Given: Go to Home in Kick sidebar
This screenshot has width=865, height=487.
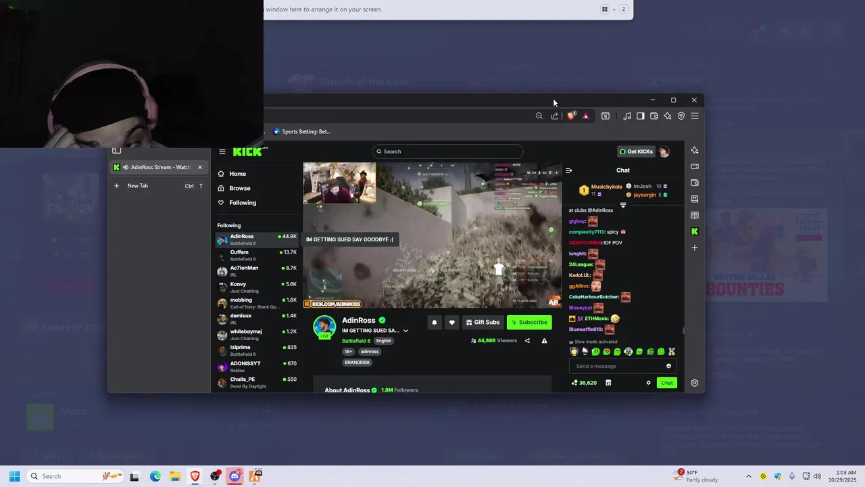Looking at the screenshot, I should [232, 174].
